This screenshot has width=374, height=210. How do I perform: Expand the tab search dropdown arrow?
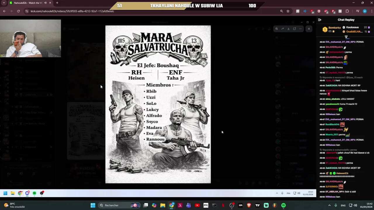pos(4,3)
